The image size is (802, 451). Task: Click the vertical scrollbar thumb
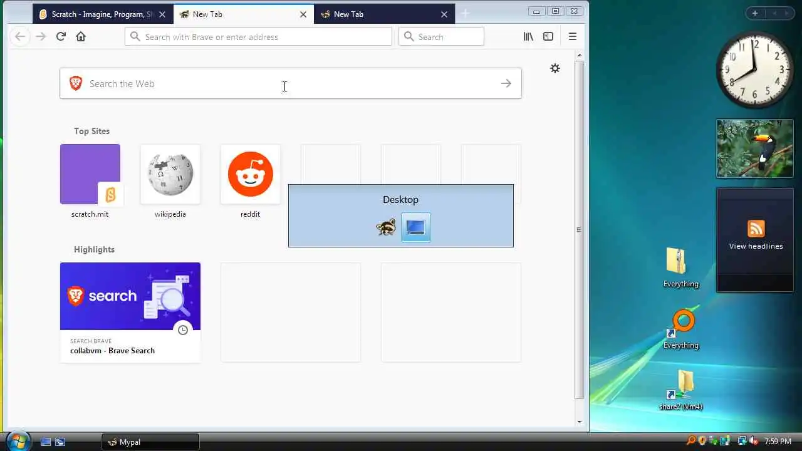pyautogui.click(x=580, y=230)
